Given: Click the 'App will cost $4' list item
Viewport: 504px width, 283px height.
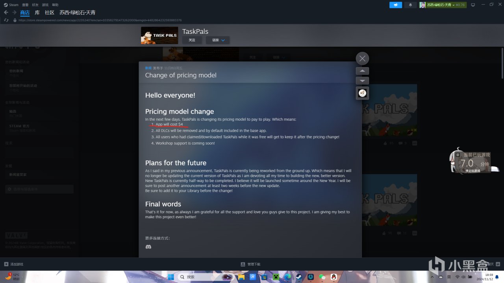Looking at the screenshot, I should tap(169, 124).
